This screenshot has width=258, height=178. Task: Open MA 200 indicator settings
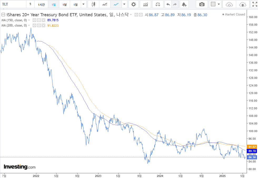[x=39, y=25]
